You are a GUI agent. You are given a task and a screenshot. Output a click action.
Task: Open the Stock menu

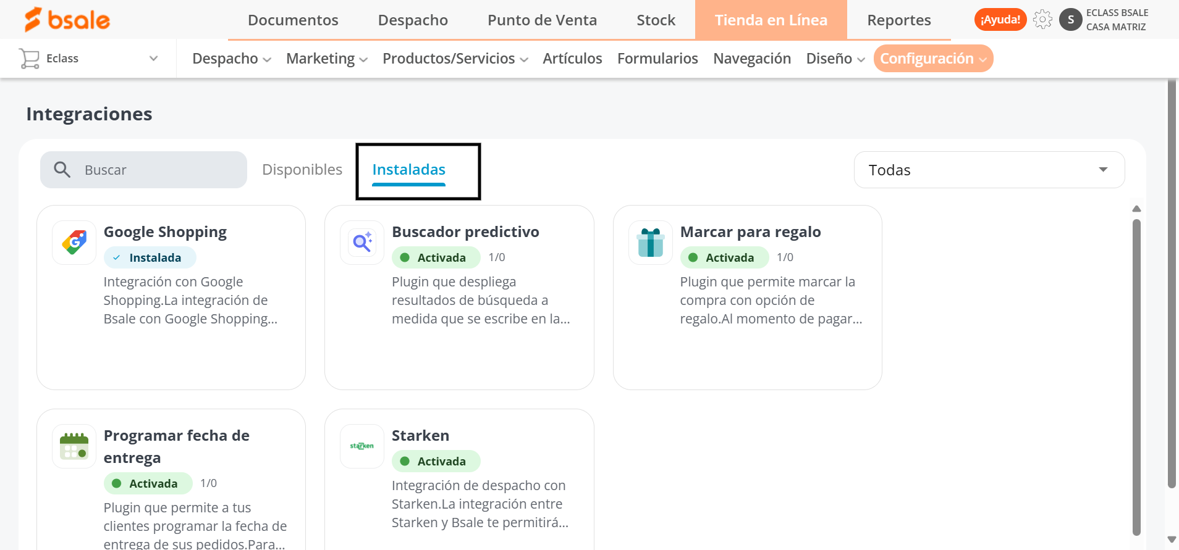(x=656, y=20)
